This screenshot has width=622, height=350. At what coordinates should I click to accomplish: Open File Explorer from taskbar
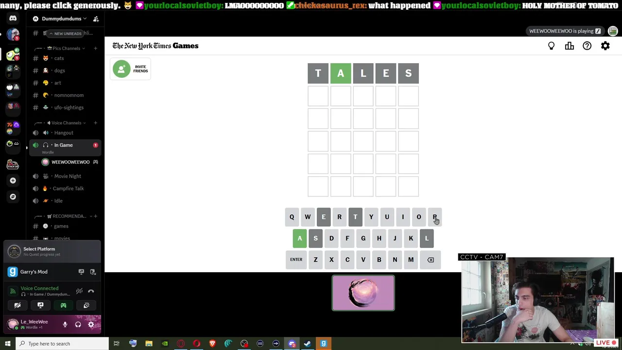click(x=149, y=344)
